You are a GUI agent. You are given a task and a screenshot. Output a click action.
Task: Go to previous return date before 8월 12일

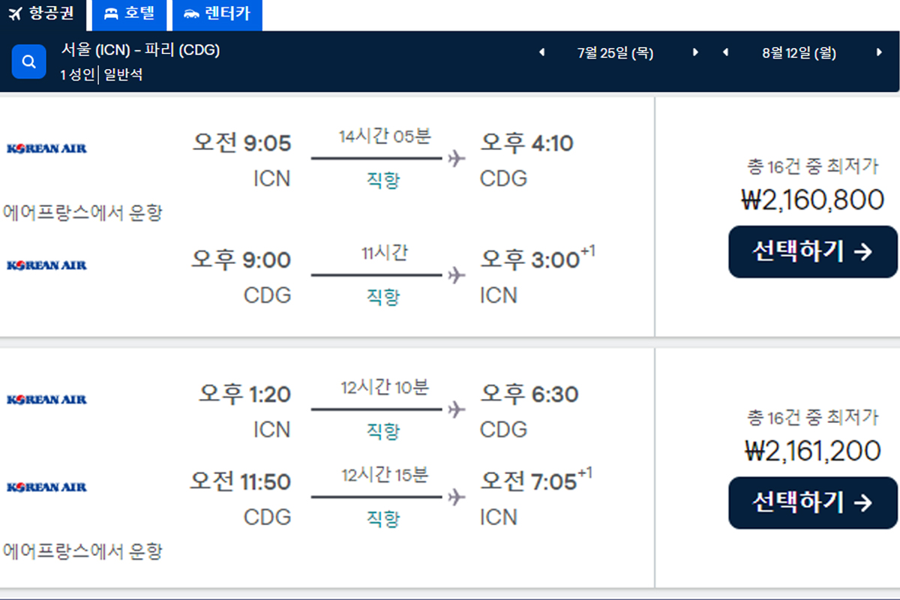coord(725,52)
